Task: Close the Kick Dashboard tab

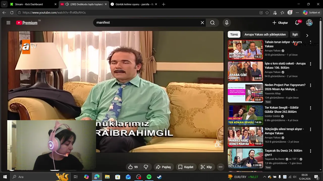Action: coord(56,4)
